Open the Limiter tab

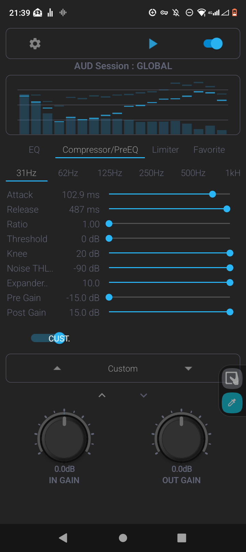pos(165,150)
